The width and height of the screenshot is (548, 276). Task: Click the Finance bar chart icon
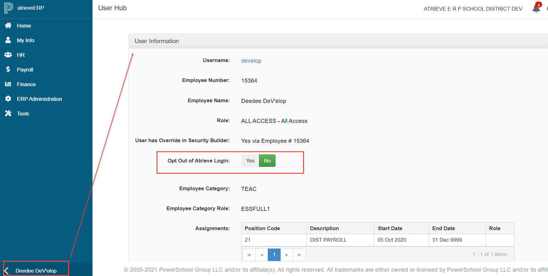pyautogui.click(x=8, y=84)
